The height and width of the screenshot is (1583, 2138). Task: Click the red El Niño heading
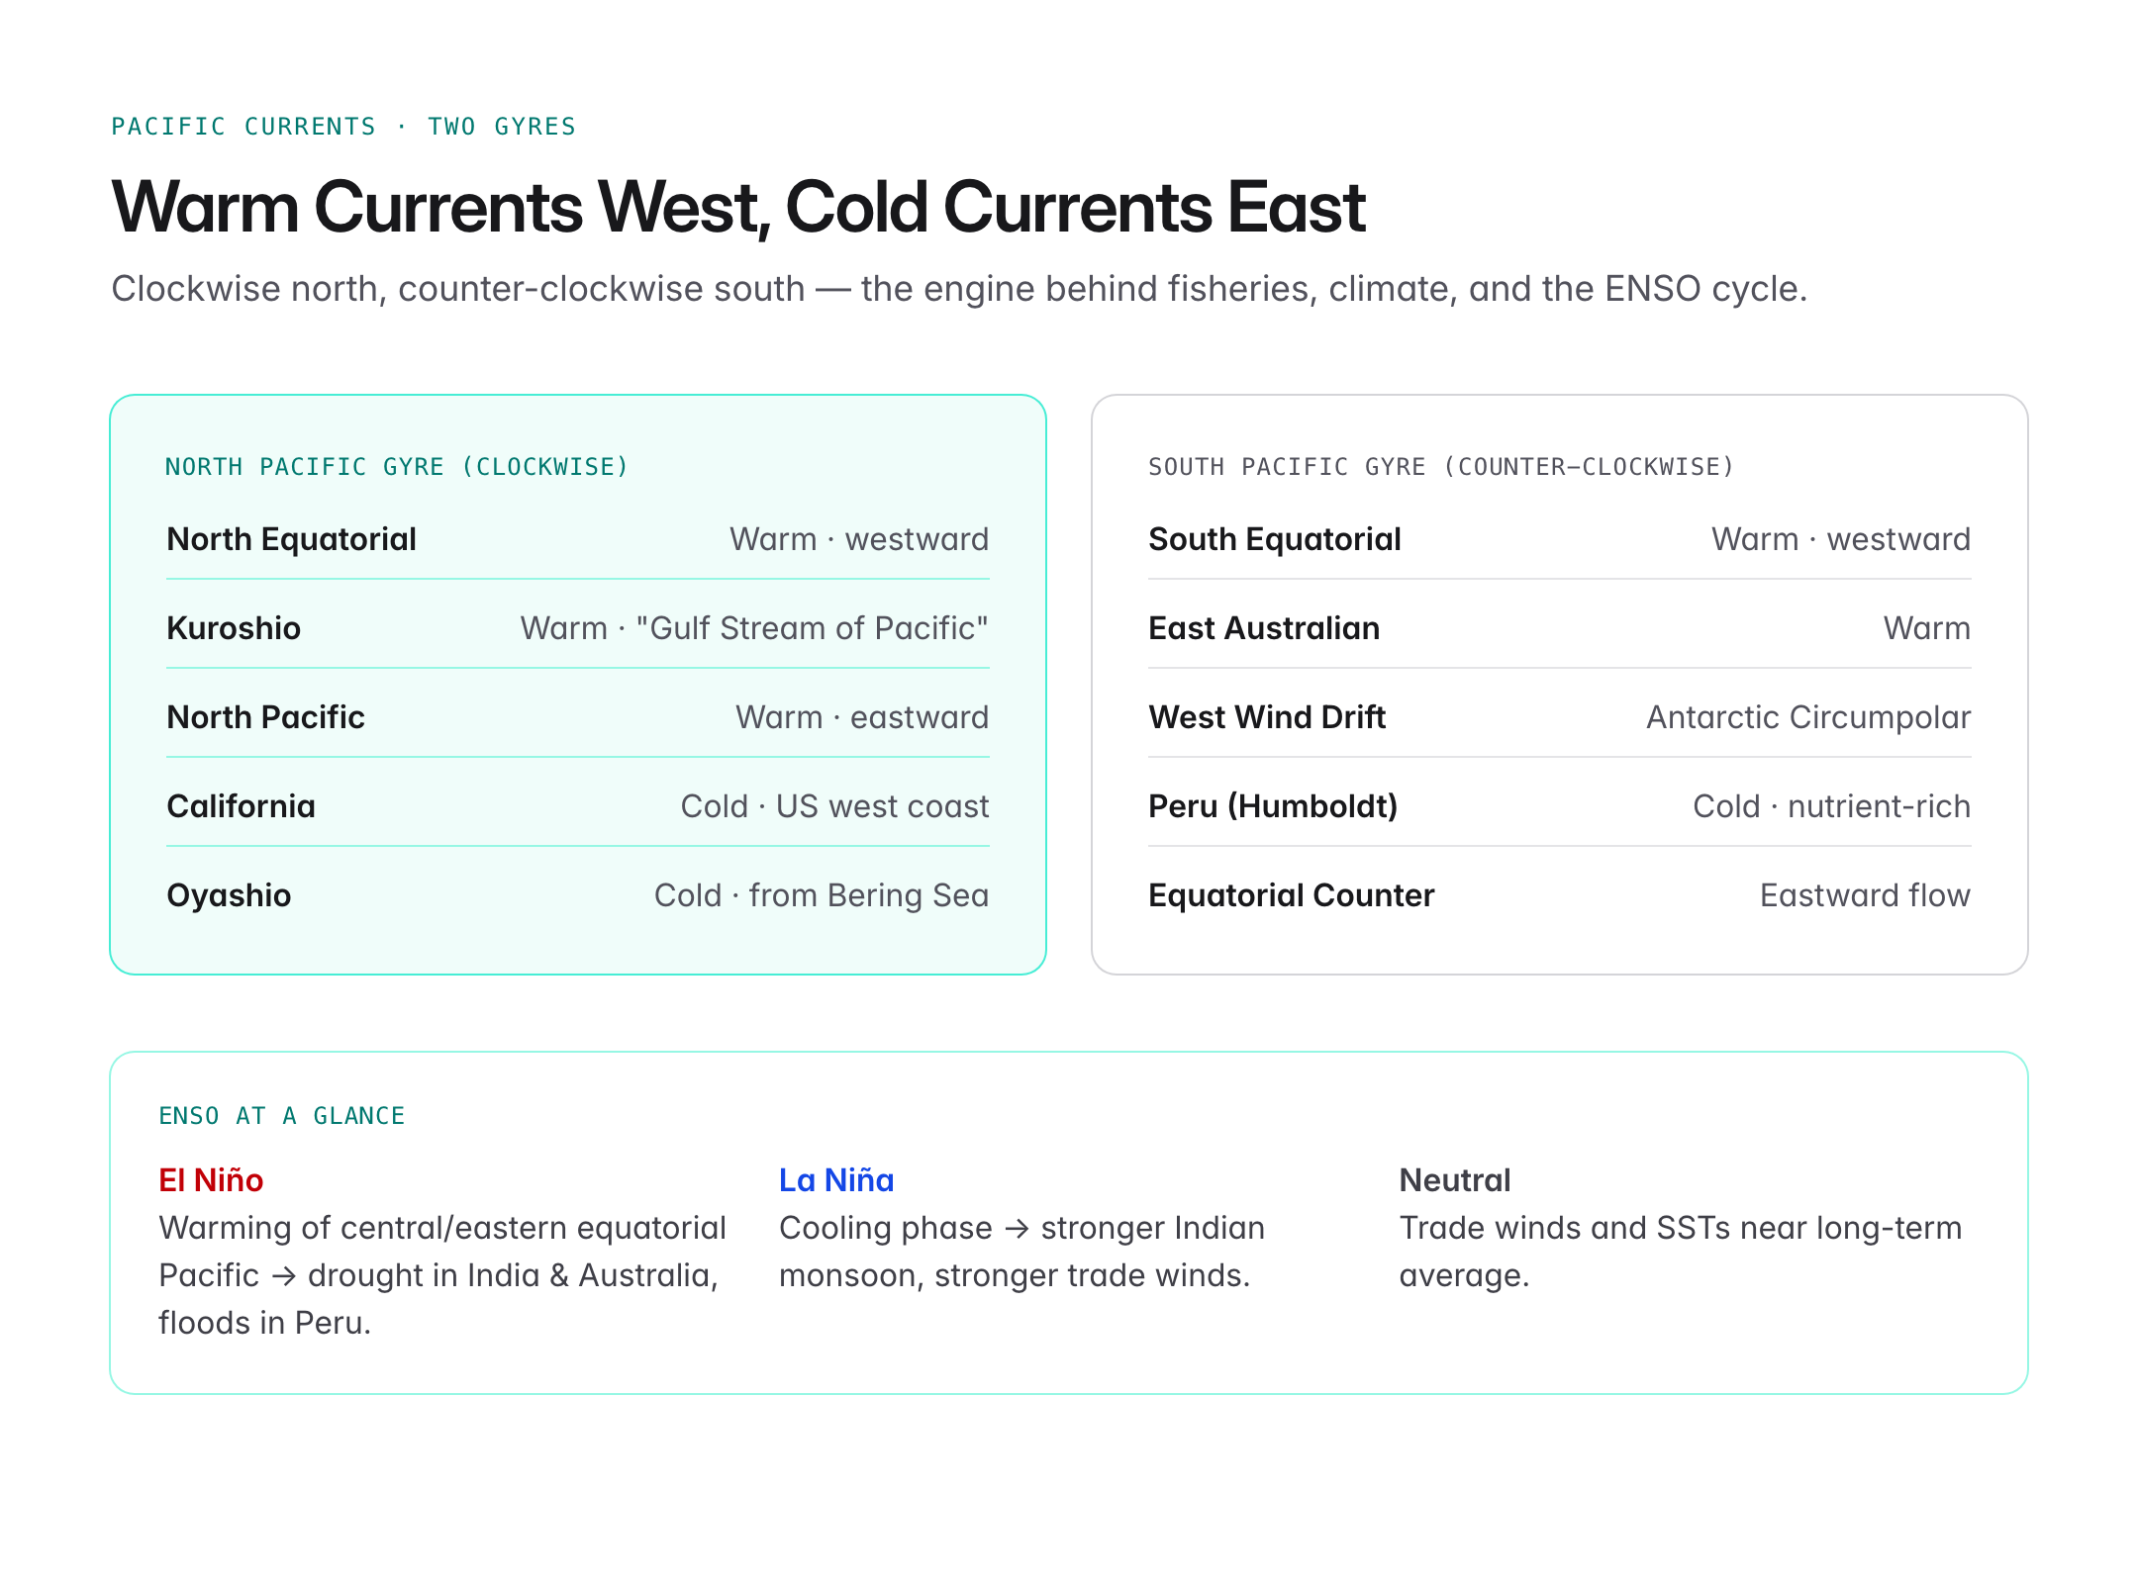coord(211,1179)
